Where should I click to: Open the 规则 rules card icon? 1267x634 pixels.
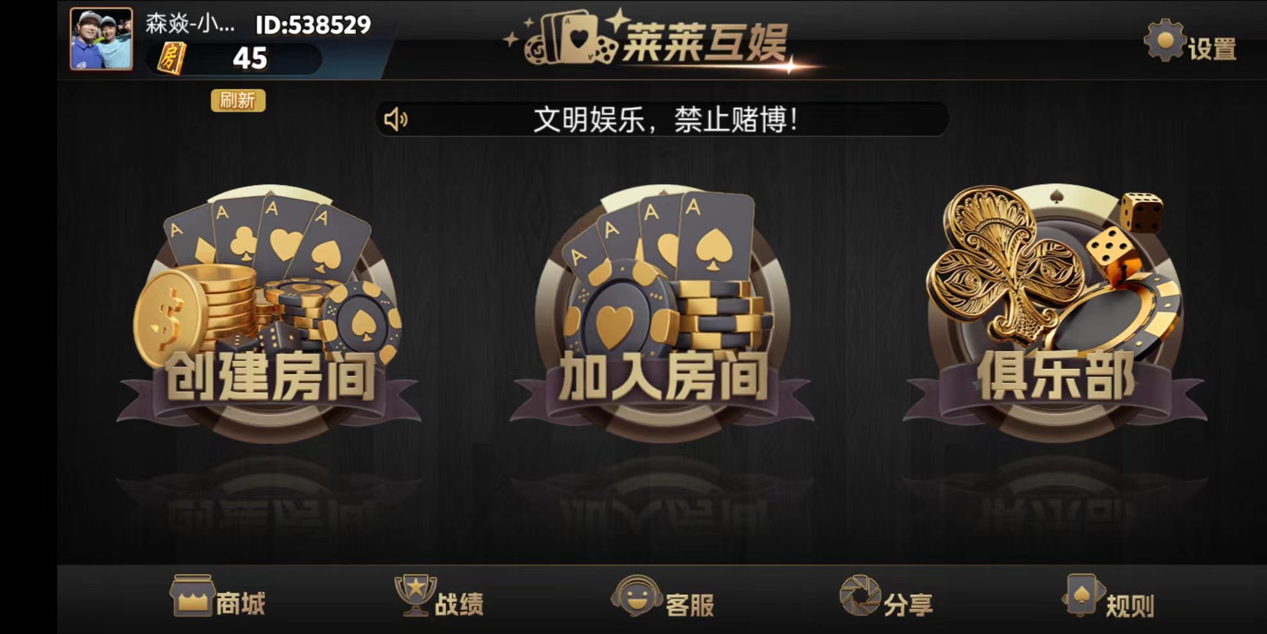[x=1083, y=595]
